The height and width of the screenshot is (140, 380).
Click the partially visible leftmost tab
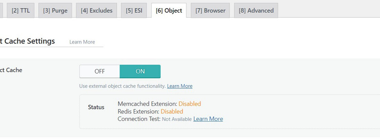coord(1,11)
